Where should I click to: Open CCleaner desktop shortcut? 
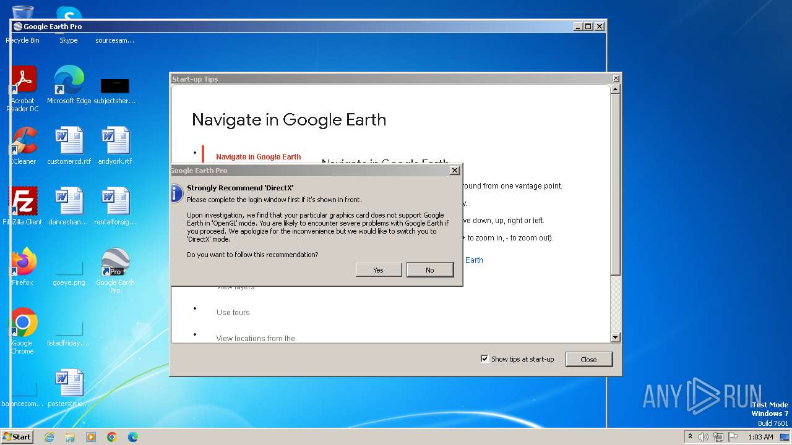tap(24, 145)
